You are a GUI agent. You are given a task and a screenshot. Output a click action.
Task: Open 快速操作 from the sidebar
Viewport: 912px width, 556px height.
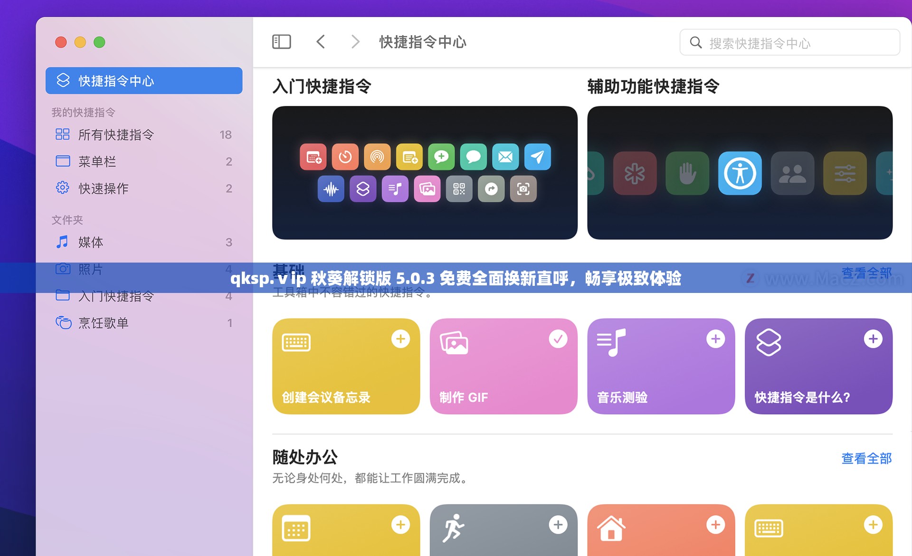point(103,188)
